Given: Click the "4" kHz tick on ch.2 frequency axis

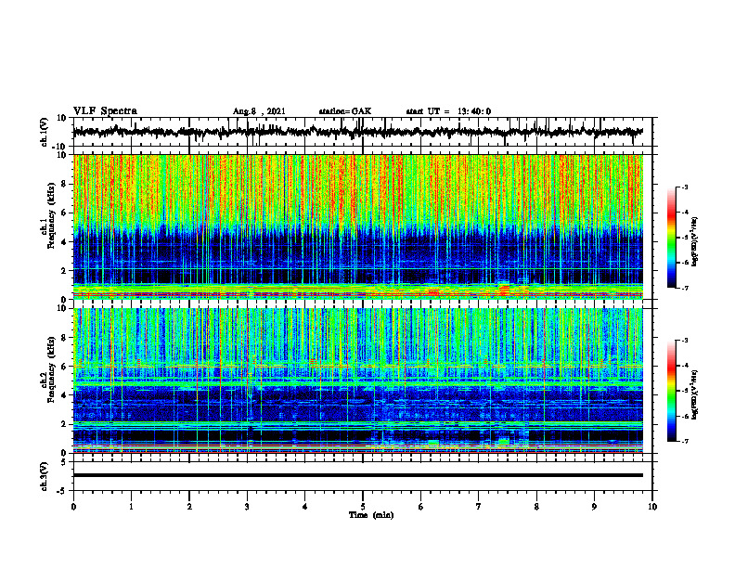Looking at the screenshot, I should click(64, 395).
